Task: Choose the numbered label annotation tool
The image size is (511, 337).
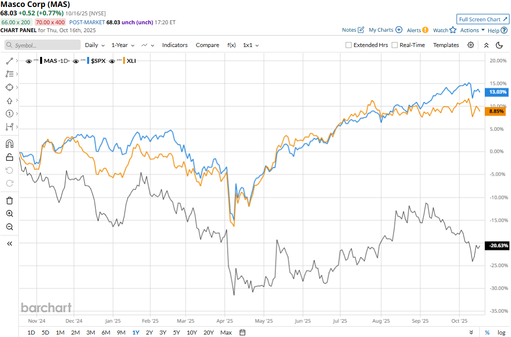Action: [x=9, y=114]
